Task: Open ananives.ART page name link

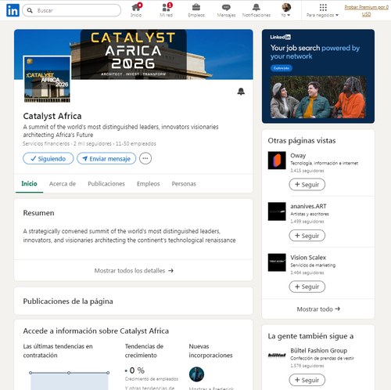Action: coord(308,206)
